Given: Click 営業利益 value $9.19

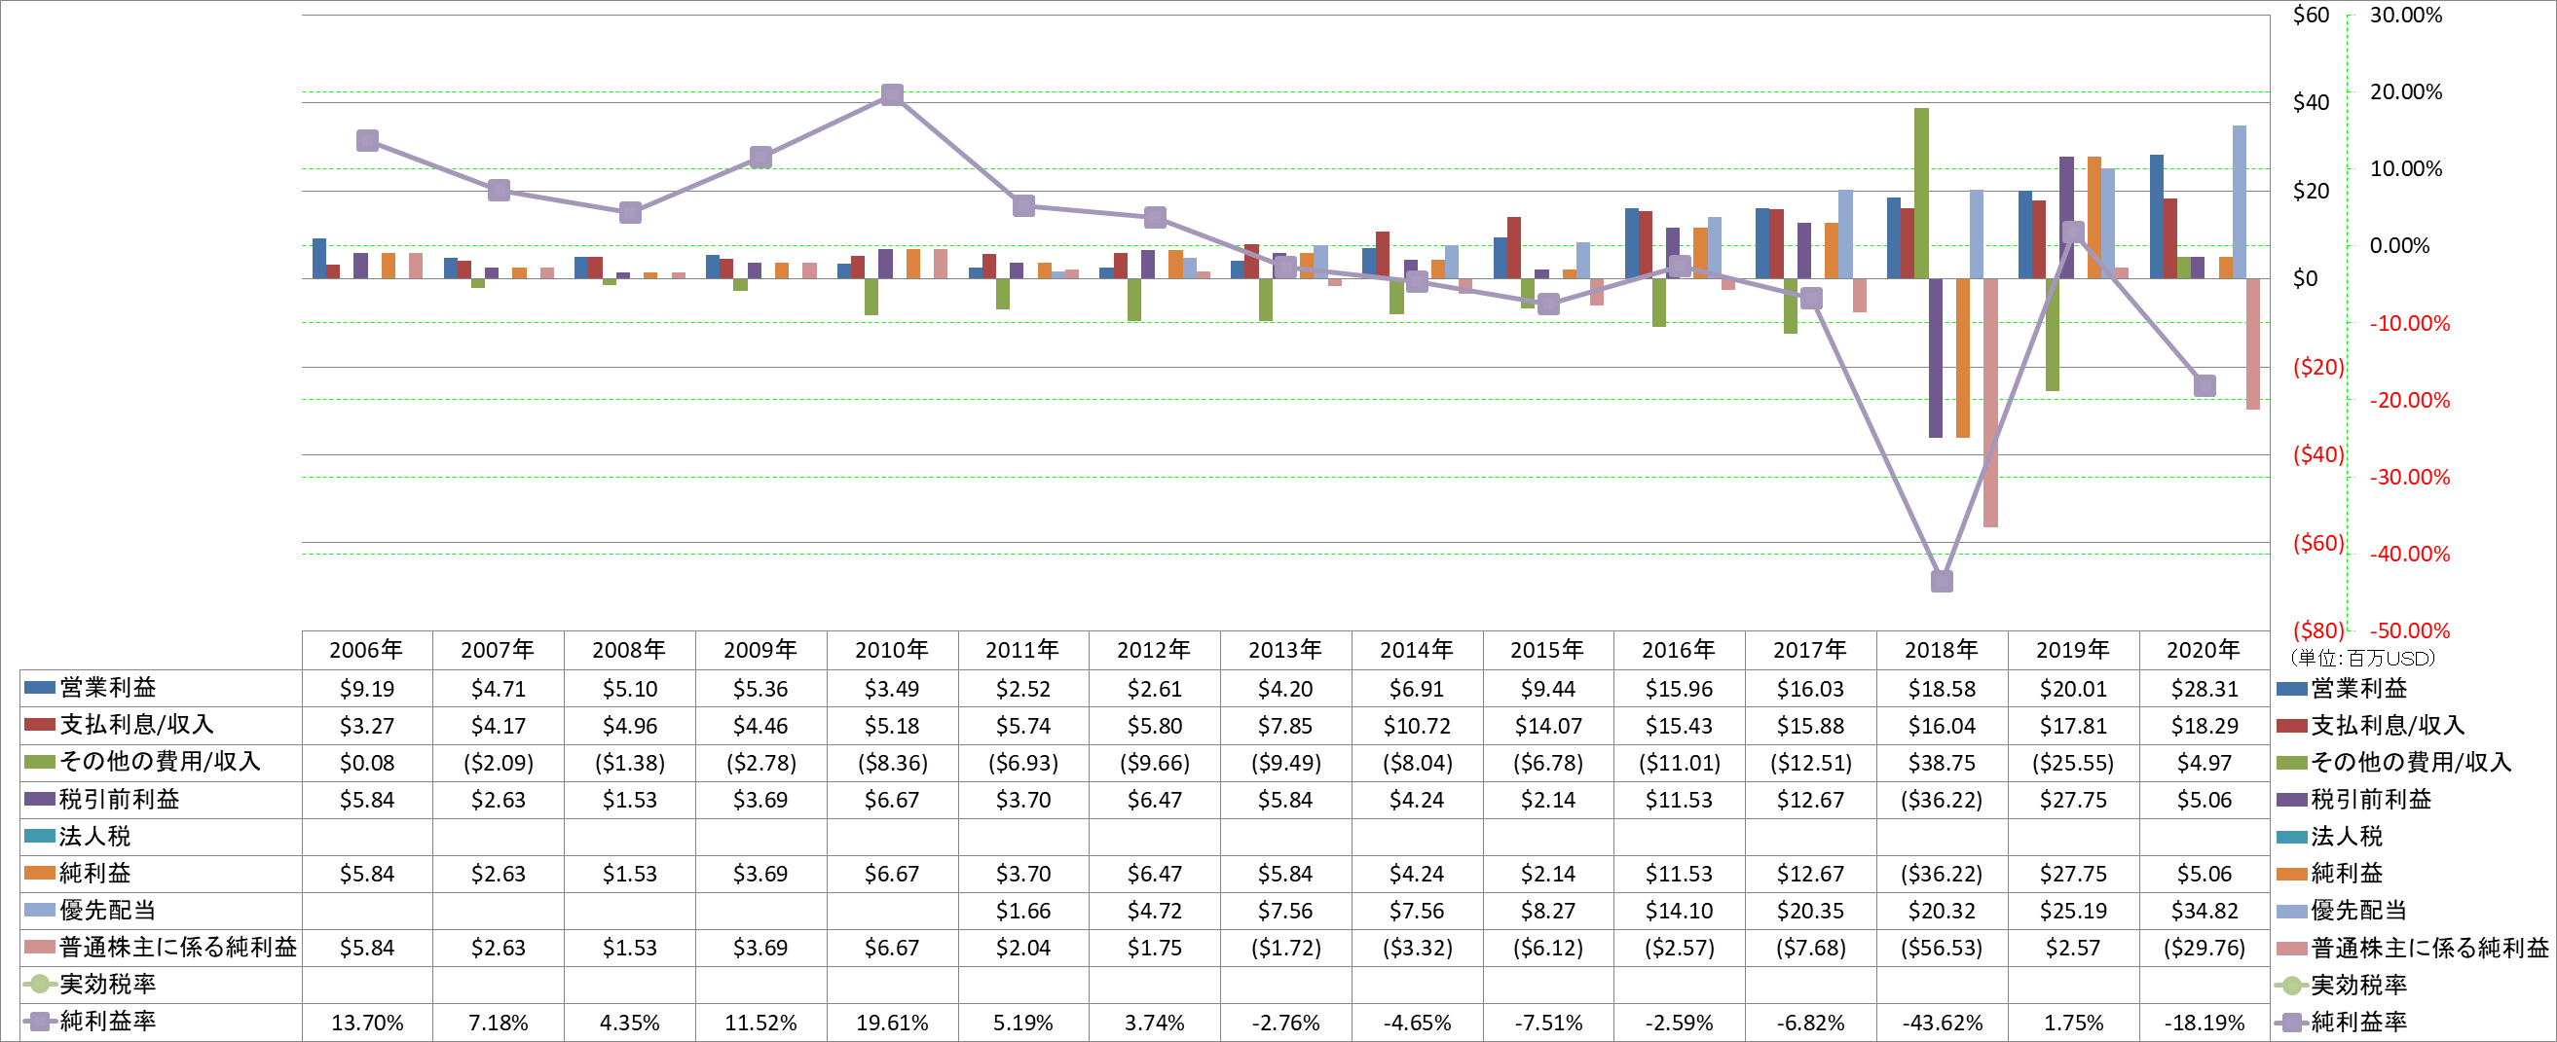Looking at the screenshot, I should [x=367, y=688].
